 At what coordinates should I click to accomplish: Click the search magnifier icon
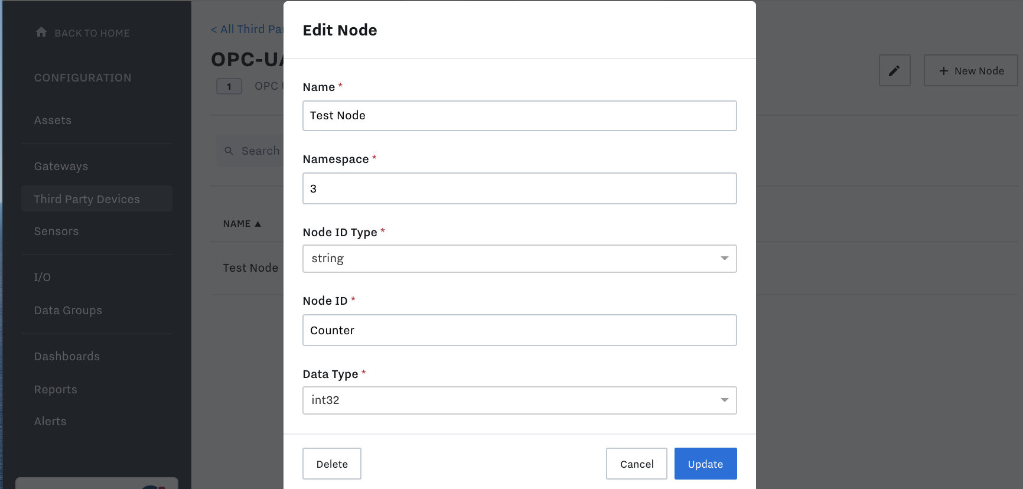tap(229, 151)
